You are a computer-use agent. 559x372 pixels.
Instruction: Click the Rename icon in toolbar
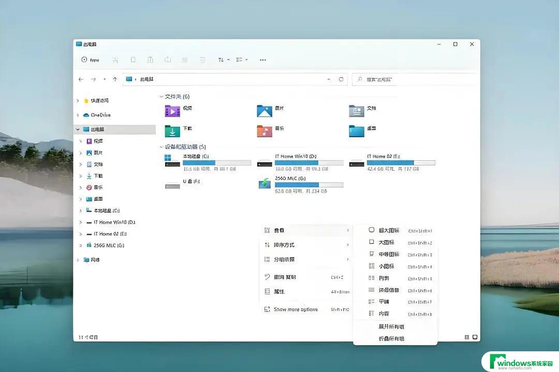pyautogui.click(x=168, y=60)
